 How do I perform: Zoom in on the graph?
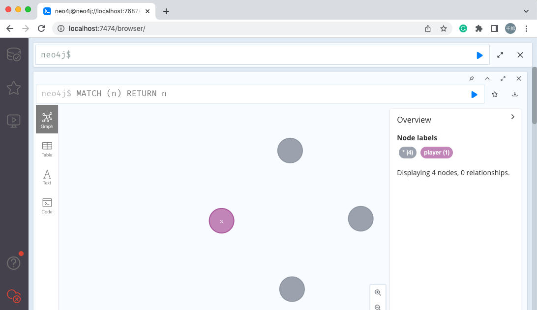pos(378,292)
